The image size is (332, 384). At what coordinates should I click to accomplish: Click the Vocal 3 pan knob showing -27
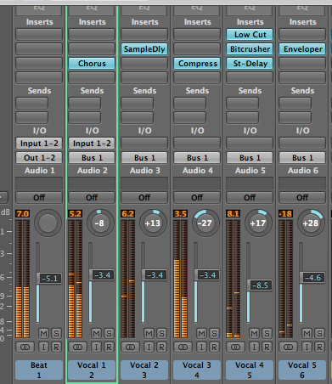(205, 223)
